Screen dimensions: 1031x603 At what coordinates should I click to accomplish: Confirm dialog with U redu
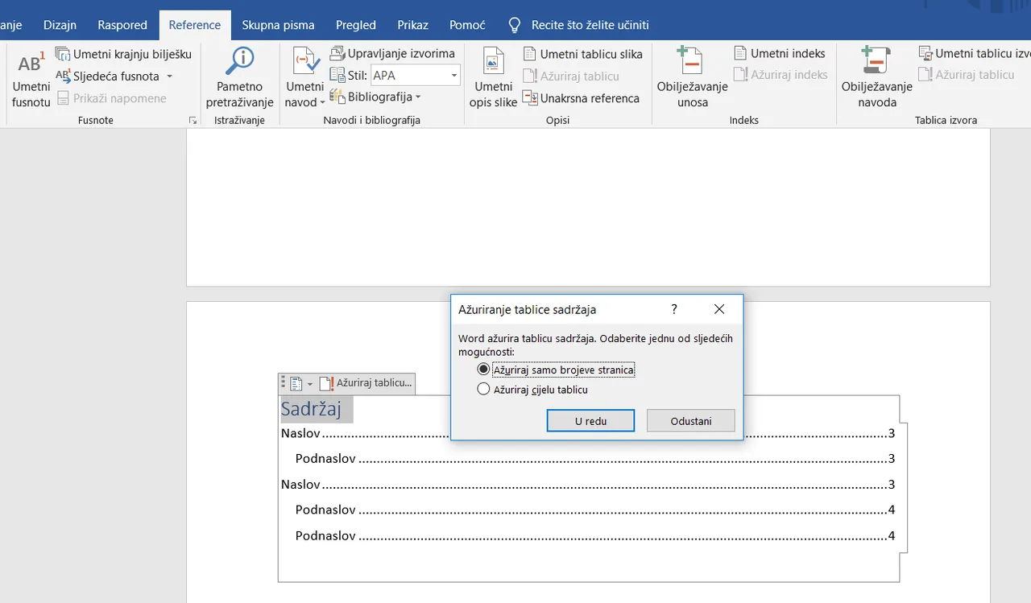pyautogui.click(x=590, y=421)
